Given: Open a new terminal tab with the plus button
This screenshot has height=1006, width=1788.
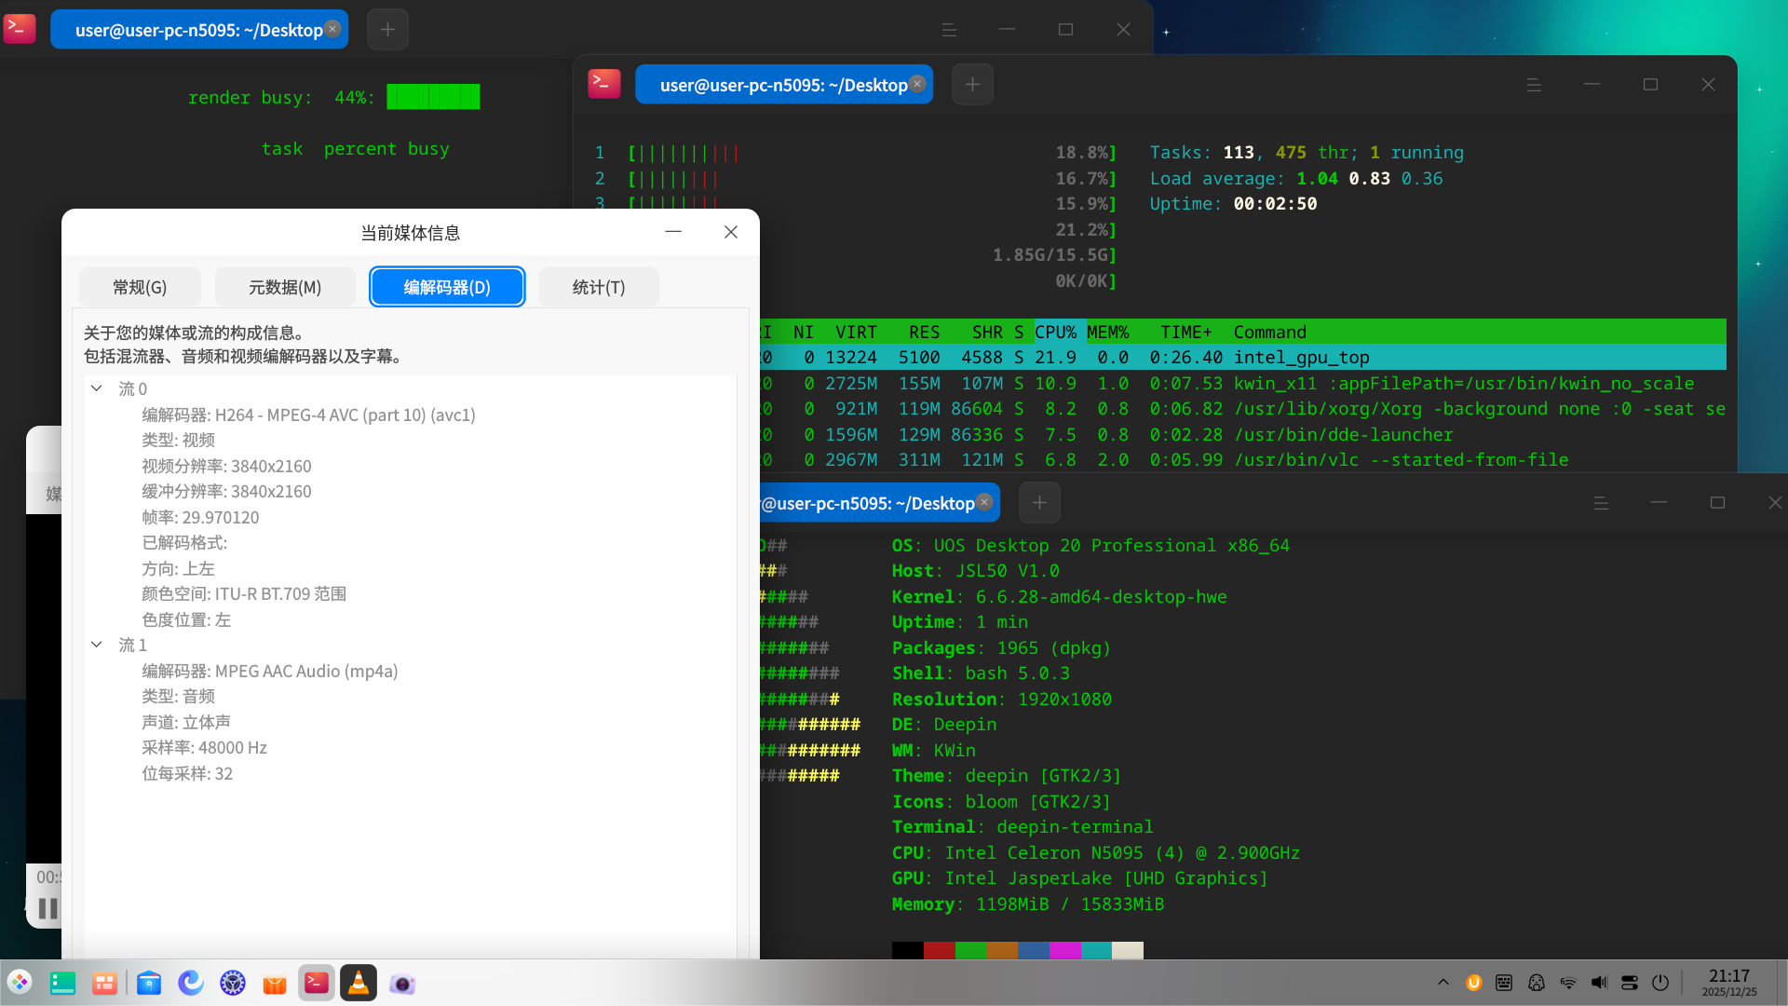Looking at the screenshot, I should pos(972,84).
